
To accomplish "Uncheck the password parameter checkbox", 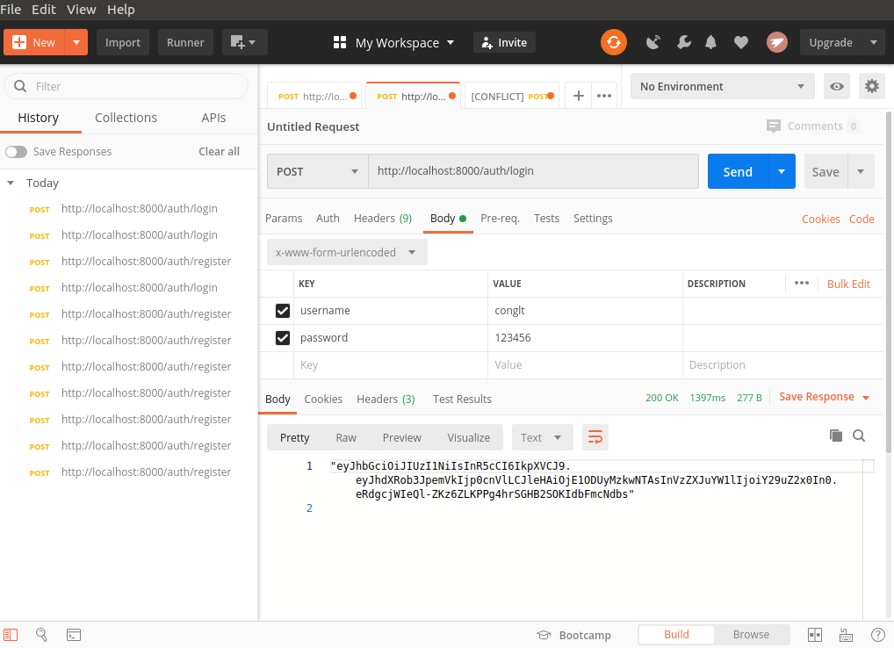I will [283, 338].
